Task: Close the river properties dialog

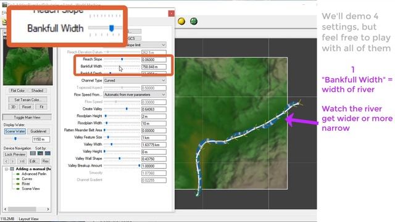Action: click(172, 14)
